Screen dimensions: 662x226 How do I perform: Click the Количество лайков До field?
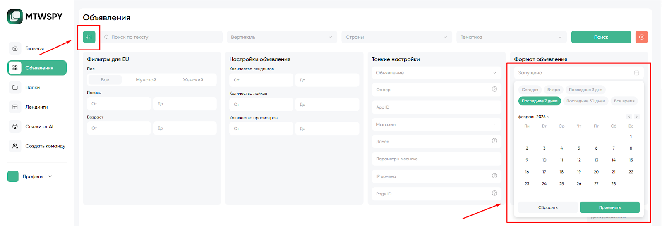(327, 105)
